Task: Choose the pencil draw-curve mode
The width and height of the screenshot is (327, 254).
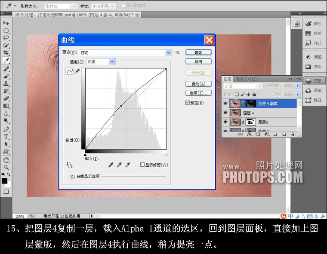Action: [77, 71]
